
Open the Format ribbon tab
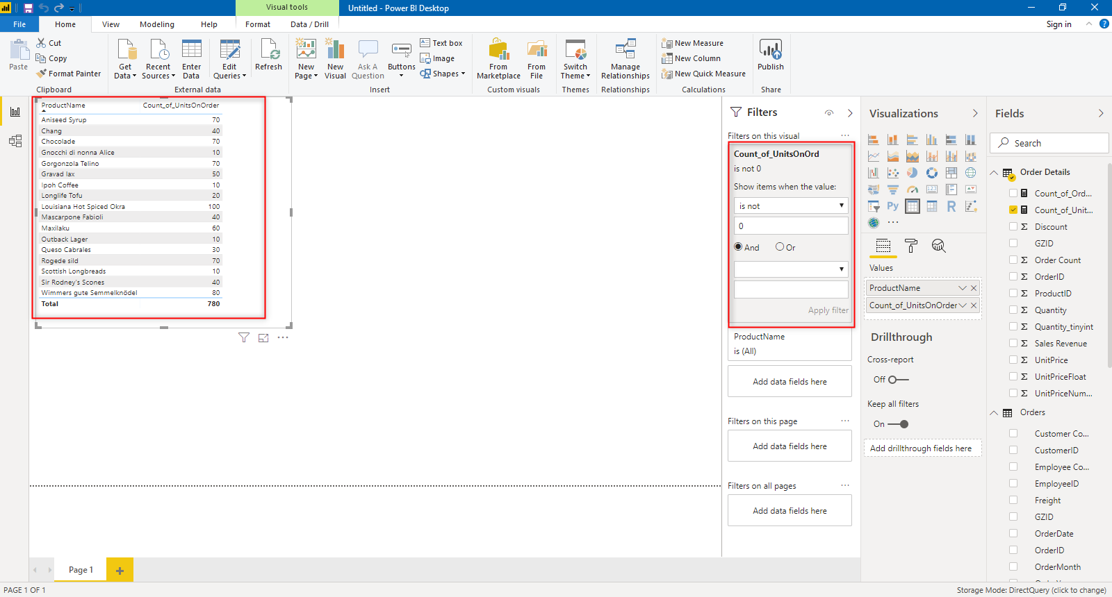click(258, 24)
